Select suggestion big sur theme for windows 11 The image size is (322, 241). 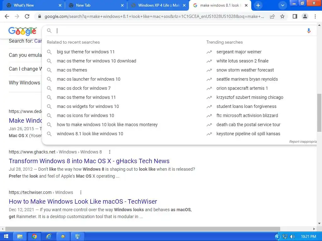[x=86, y=52]
